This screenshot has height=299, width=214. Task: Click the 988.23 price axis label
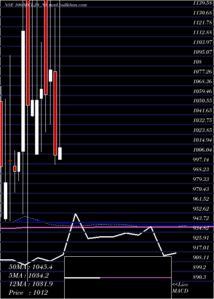201,169
